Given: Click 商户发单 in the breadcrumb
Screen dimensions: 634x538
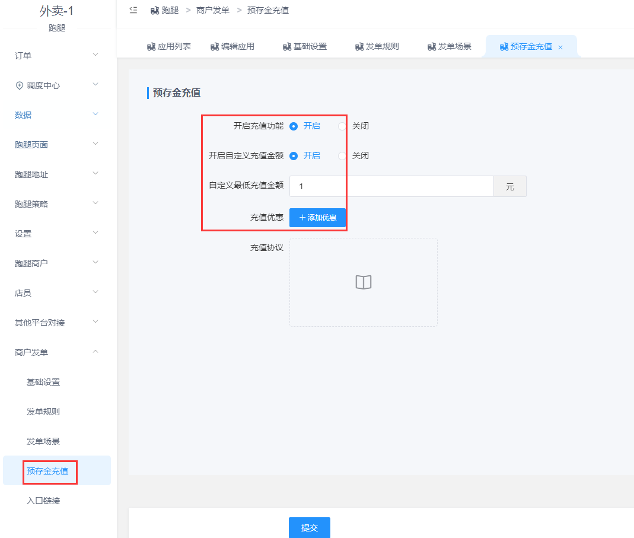Looking at the screenshot, I should tap(213, 10).
